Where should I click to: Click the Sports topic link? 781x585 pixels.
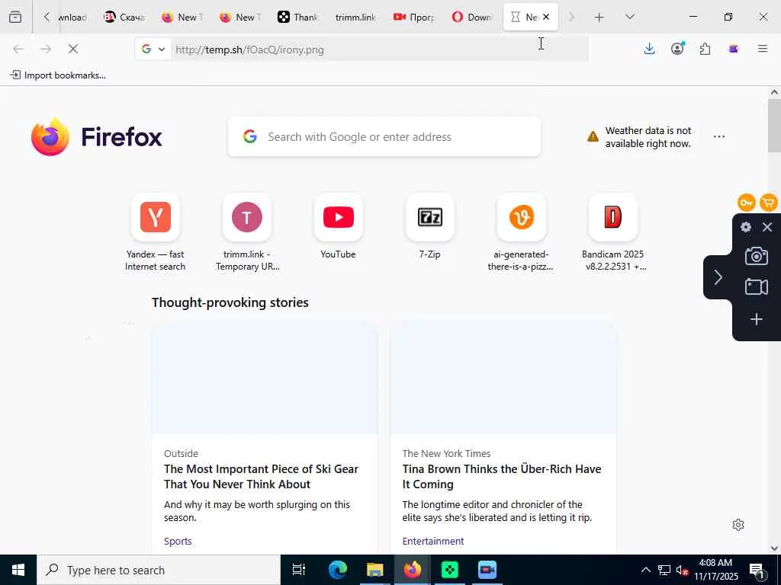point(178,541)
